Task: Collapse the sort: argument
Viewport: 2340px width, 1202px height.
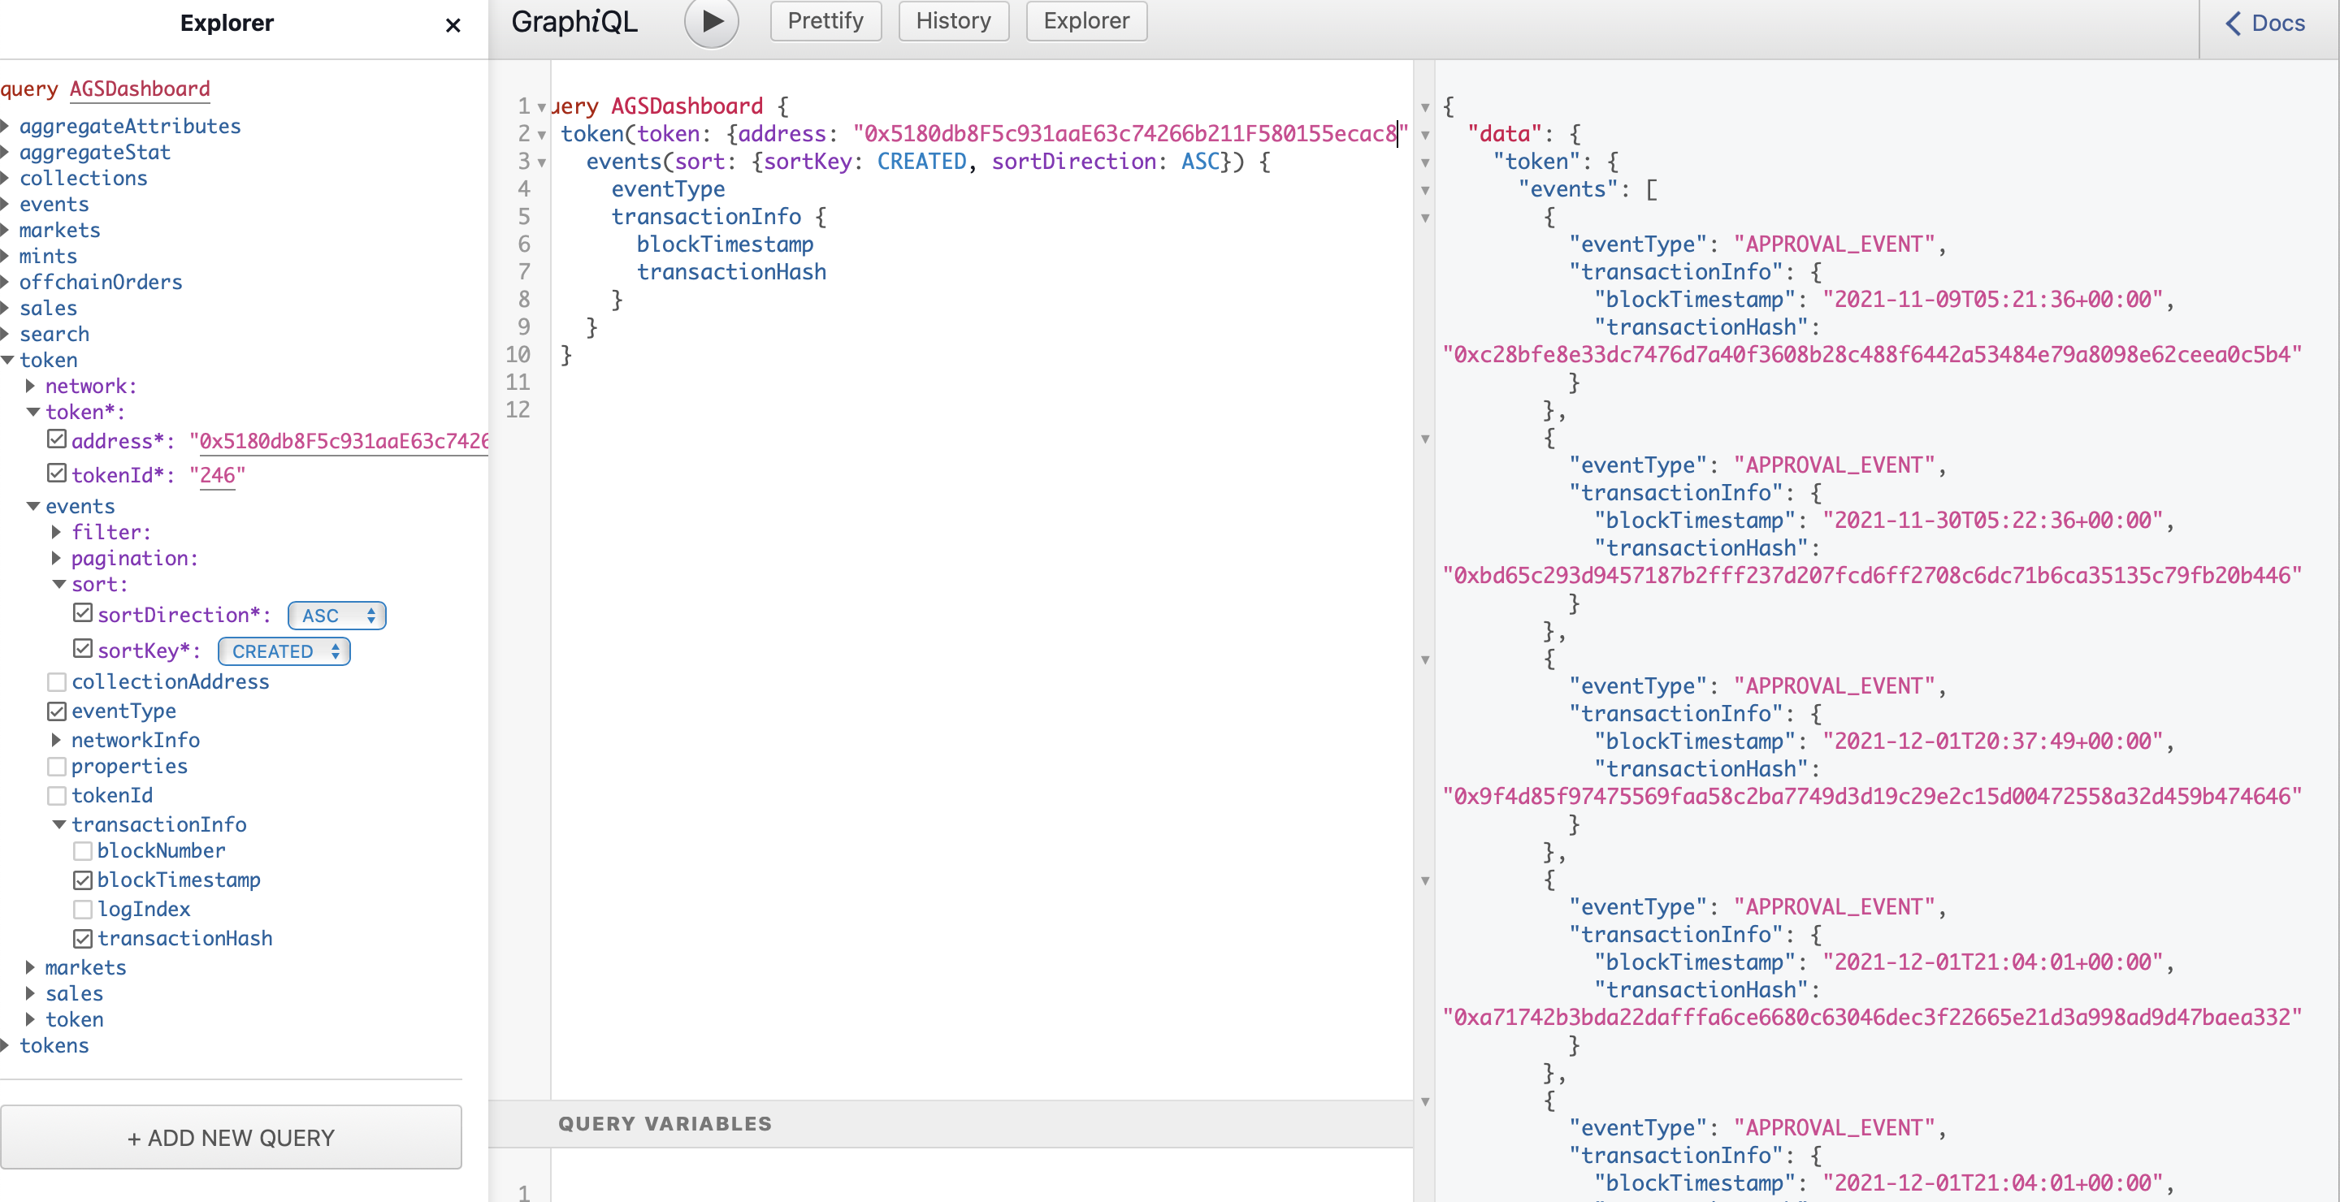Action: coord(58,584)
